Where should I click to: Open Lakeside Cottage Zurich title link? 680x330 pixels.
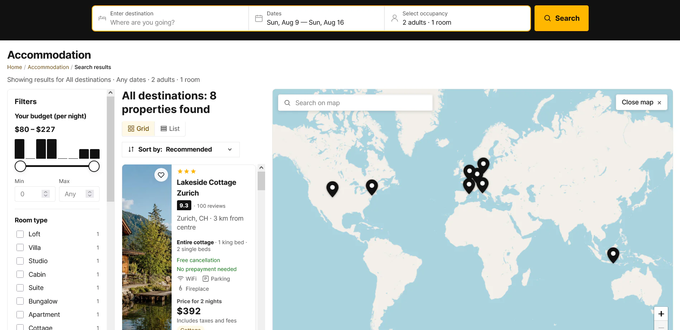tap(206, 188)
